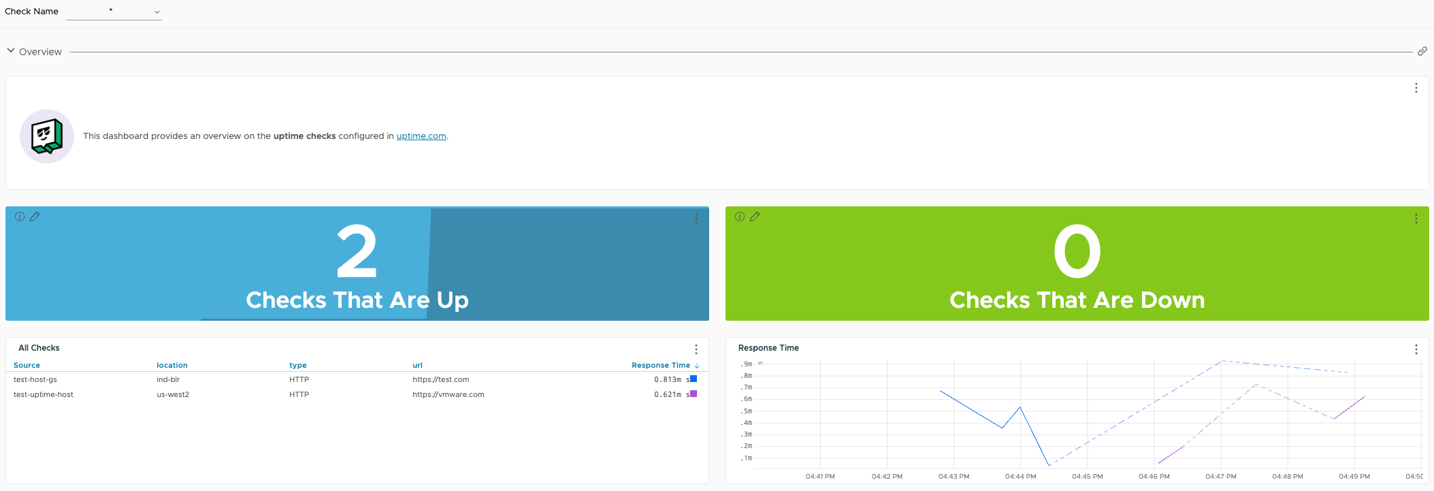The width and height of the screenshot is (1434, 491).
Task: Click the Response Time sort arrow
Action: tap(697, 366)
